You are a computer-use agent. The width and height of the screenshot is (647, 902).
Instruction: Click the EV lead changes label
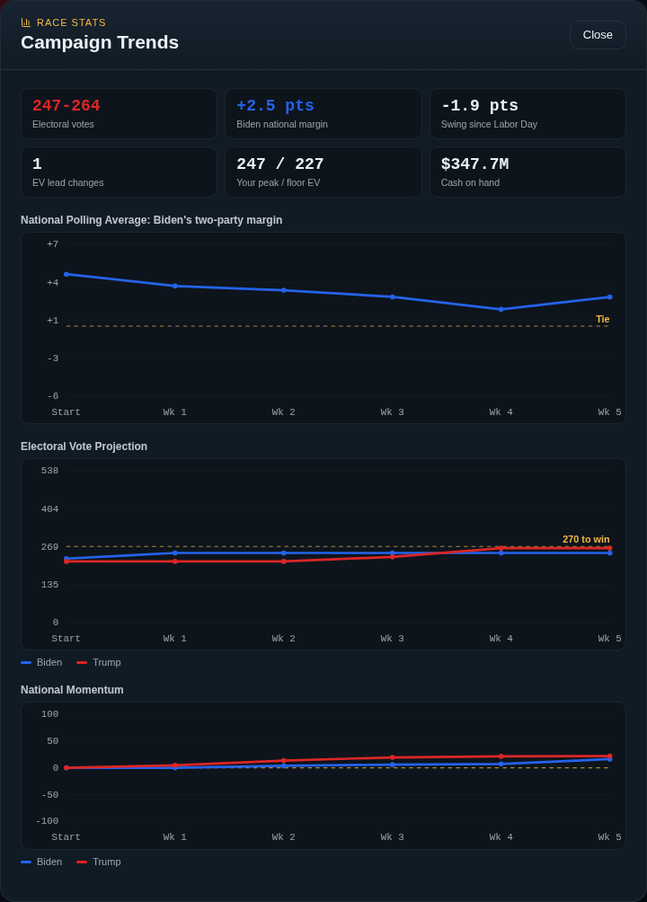point(68,183)
